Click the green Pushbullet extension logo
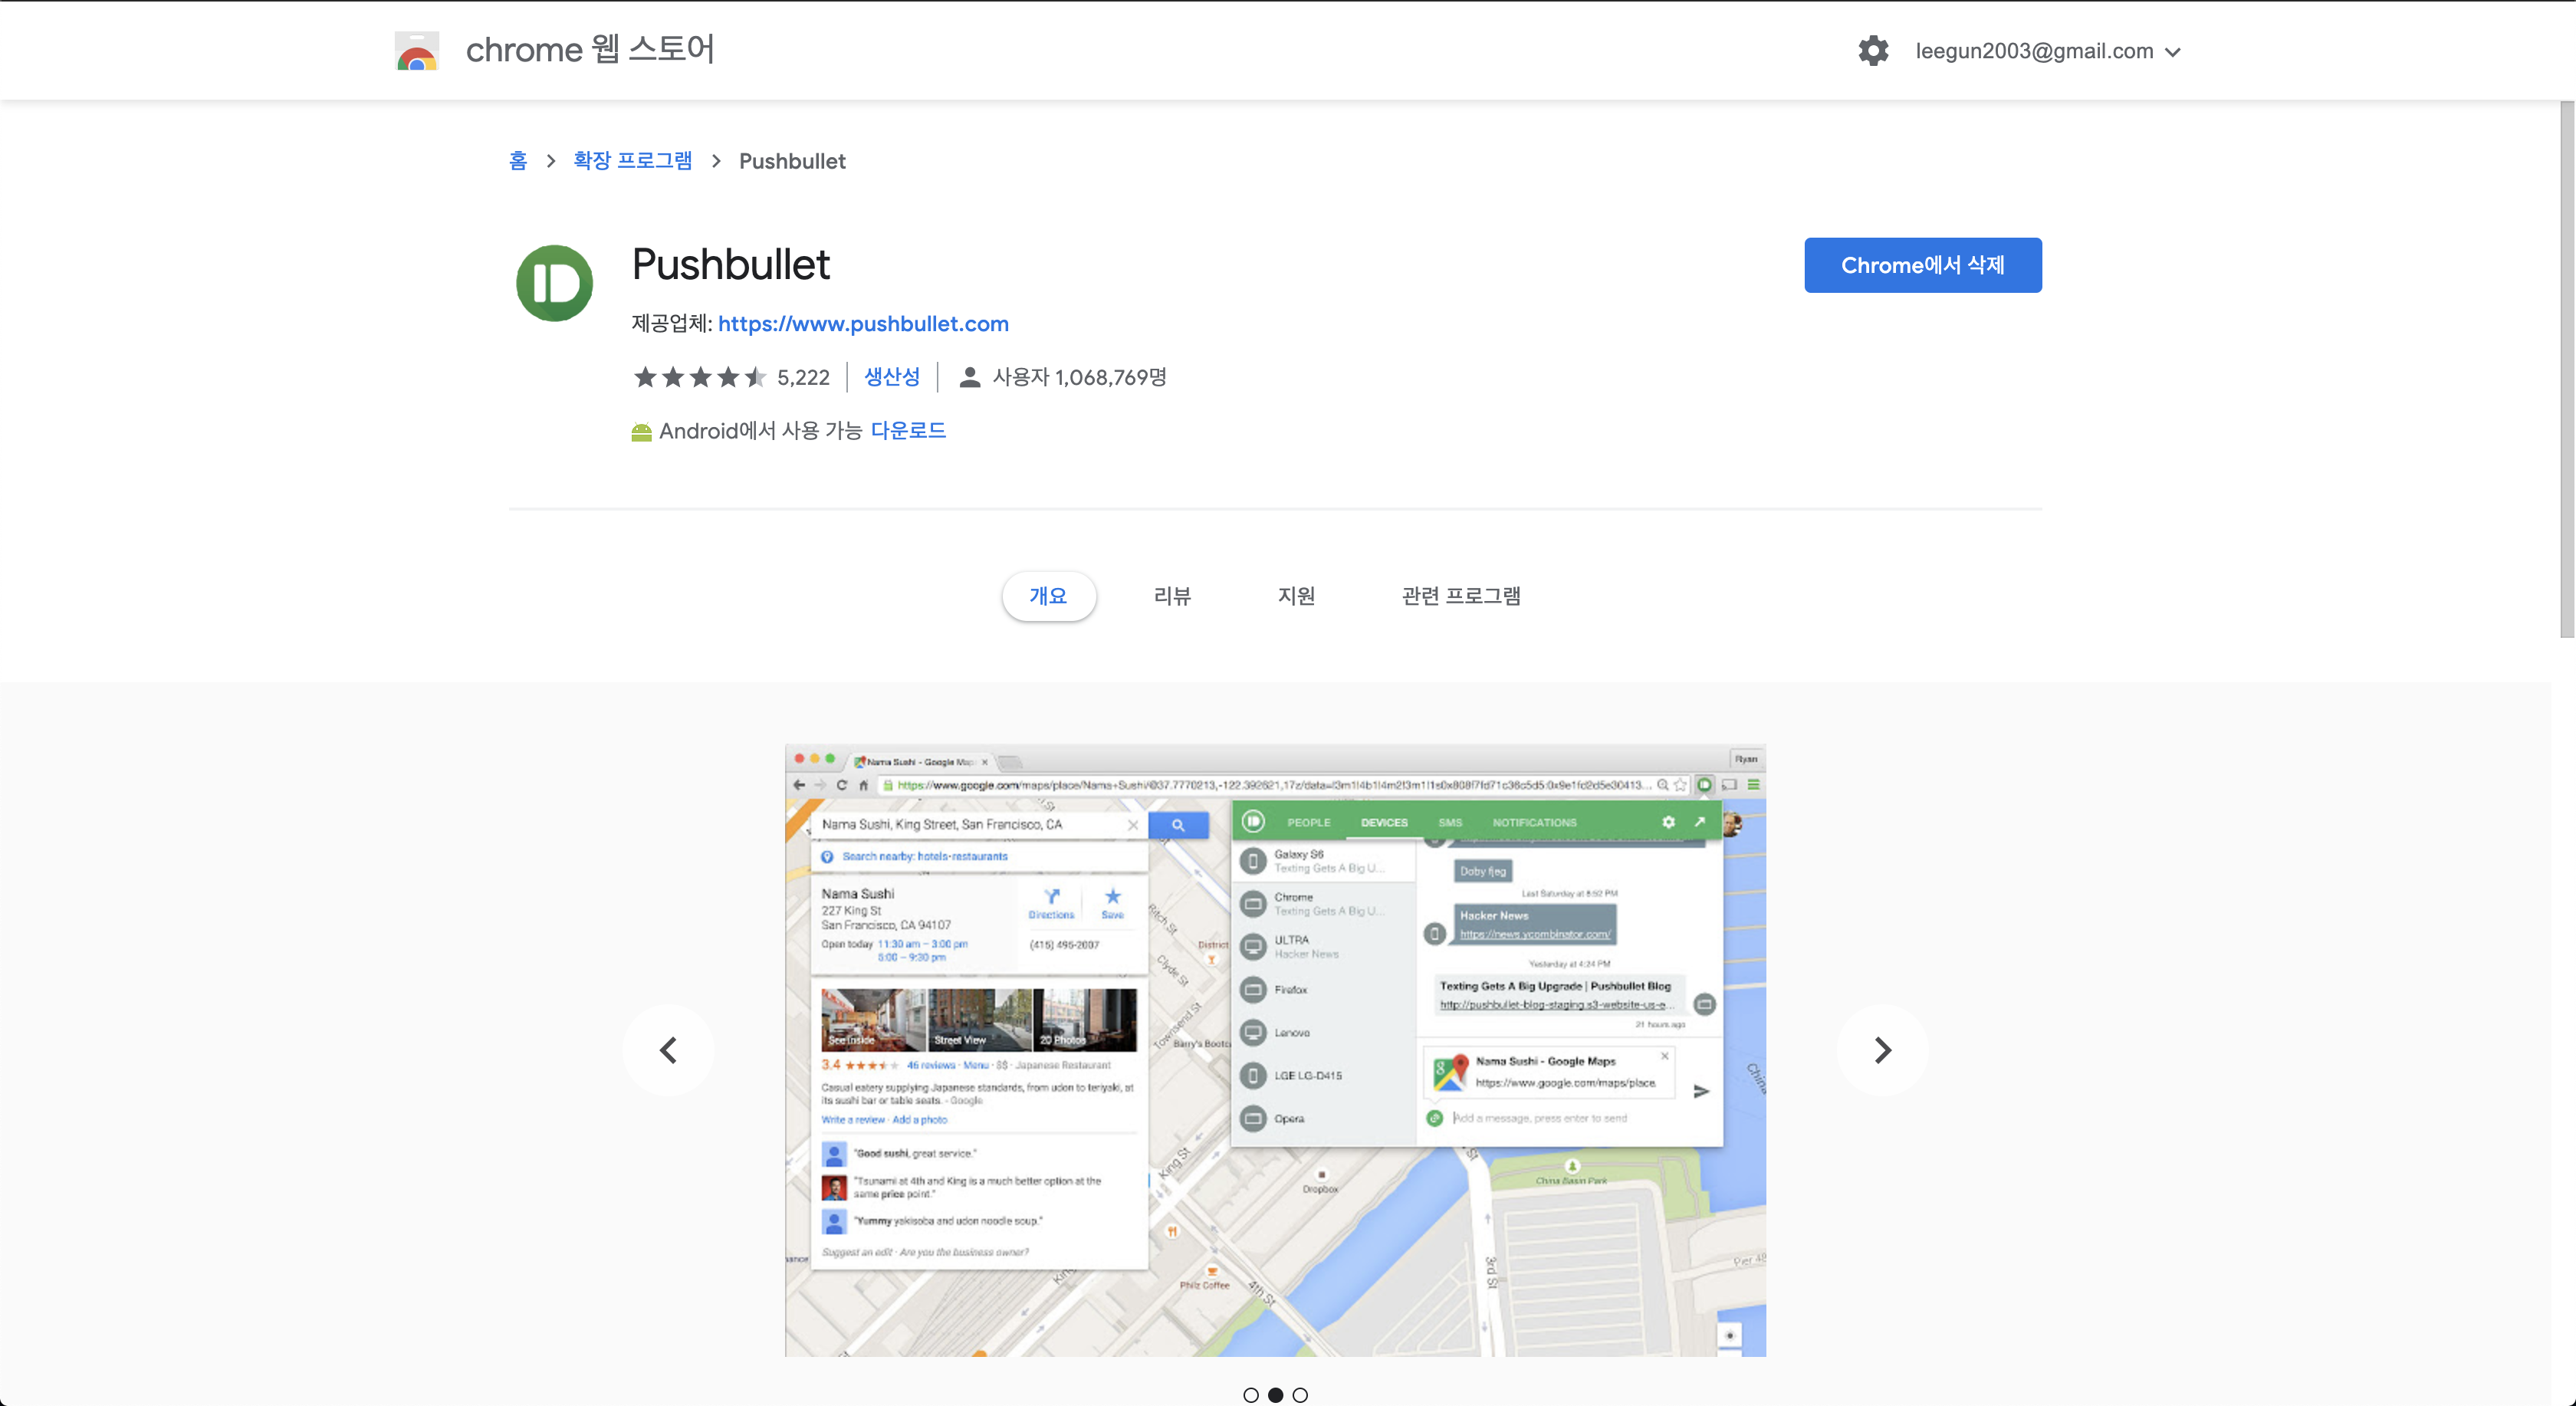This screenshot has height=1406, width=2576. pos(554,283)
